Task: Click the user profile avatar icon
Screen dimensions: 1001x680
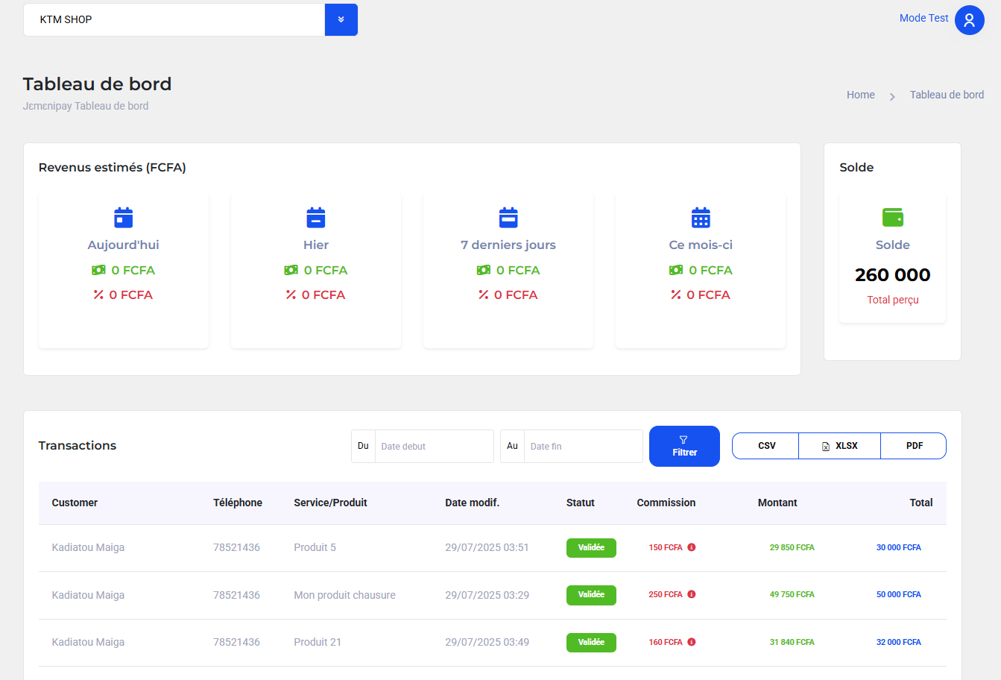Action: click(969, 20)
